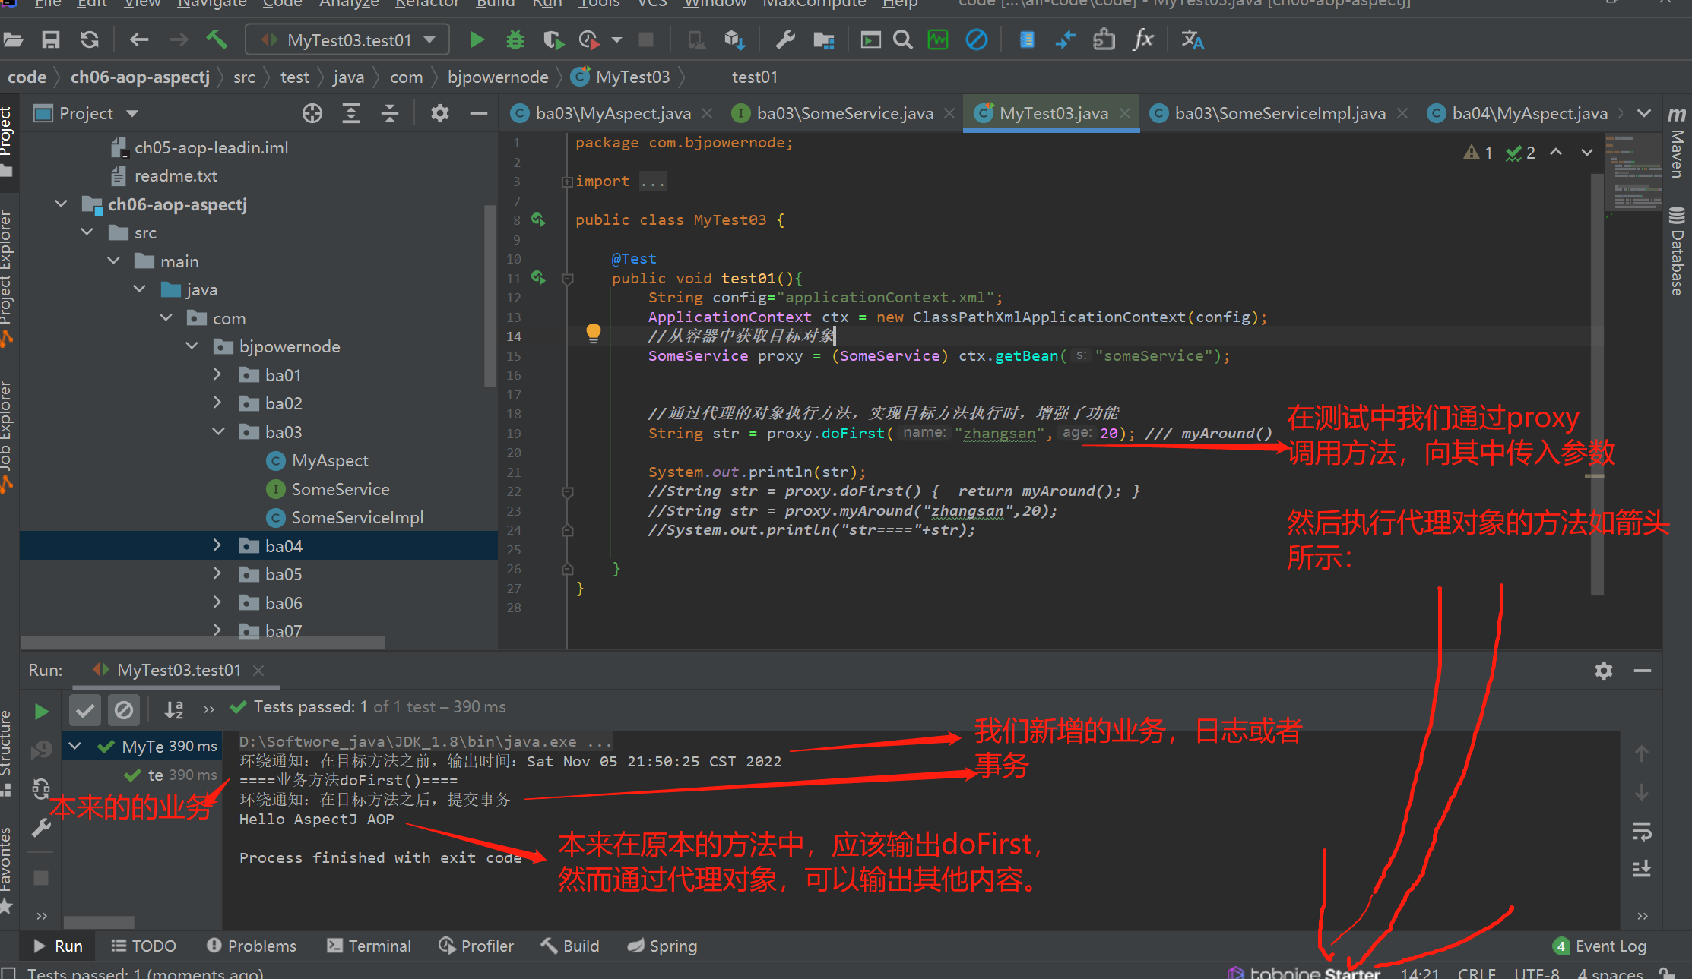This screenshot has height=979, width=1692.
Task: Click the yellow intention lightbulb
Action: tap(593, 333)
